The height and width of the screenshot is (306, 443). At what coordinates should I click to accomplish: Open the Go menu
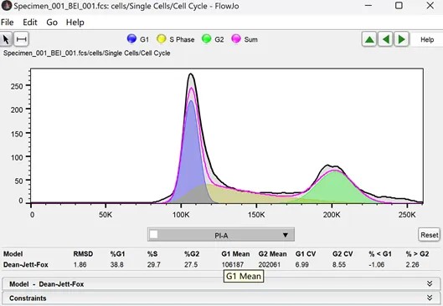point(52,23)
